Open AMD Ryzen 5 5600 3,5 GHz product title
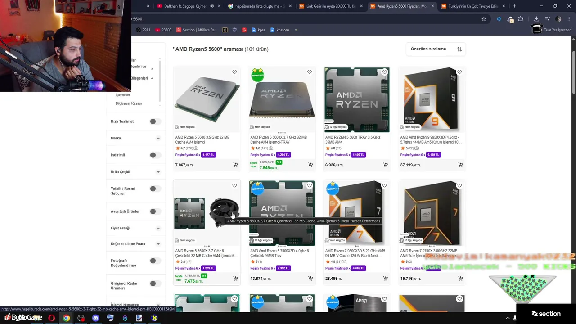The height and width of the screenshot is (324, 576). [x=202, y=139]
